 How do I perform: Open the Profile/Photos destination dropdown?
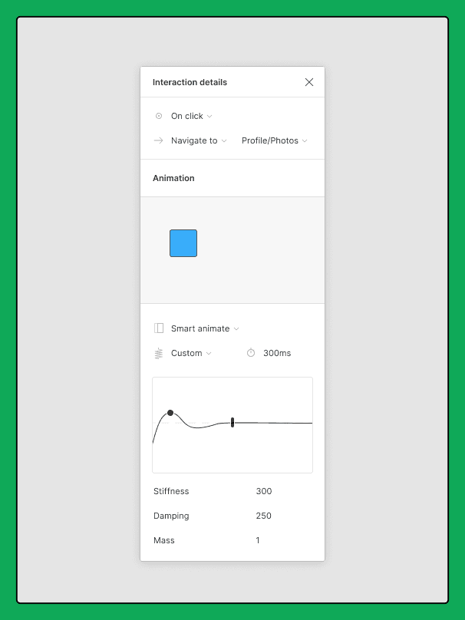tap(275, 140)
